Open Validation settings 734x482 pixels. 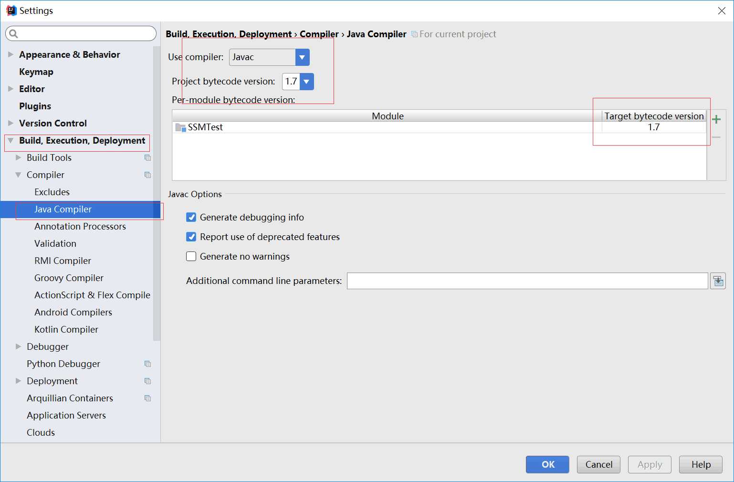point(55,244)
